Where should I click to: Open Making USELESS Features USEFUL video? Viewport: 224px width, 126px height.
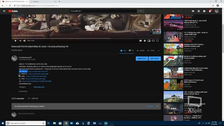173,49
